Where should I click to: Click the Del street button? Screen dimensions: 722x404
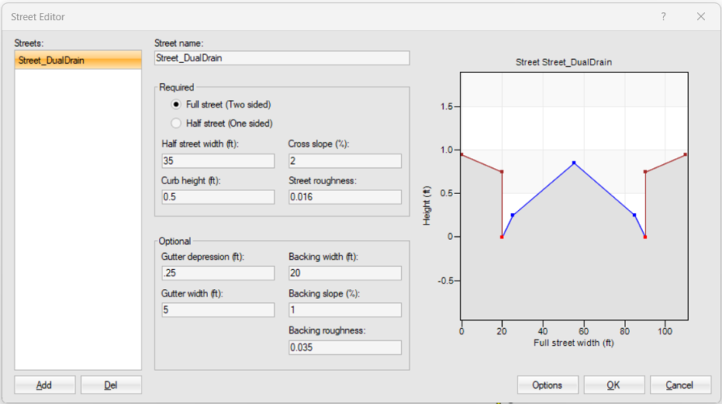pos(111,385)
